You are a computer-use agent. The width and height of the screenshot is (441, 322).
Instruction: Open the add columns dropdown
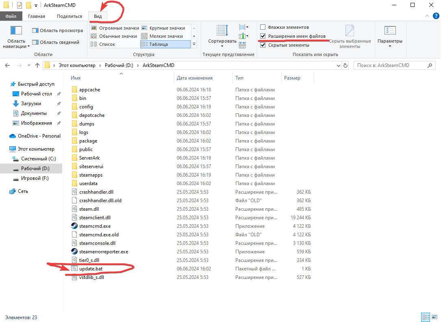(243, 36)
